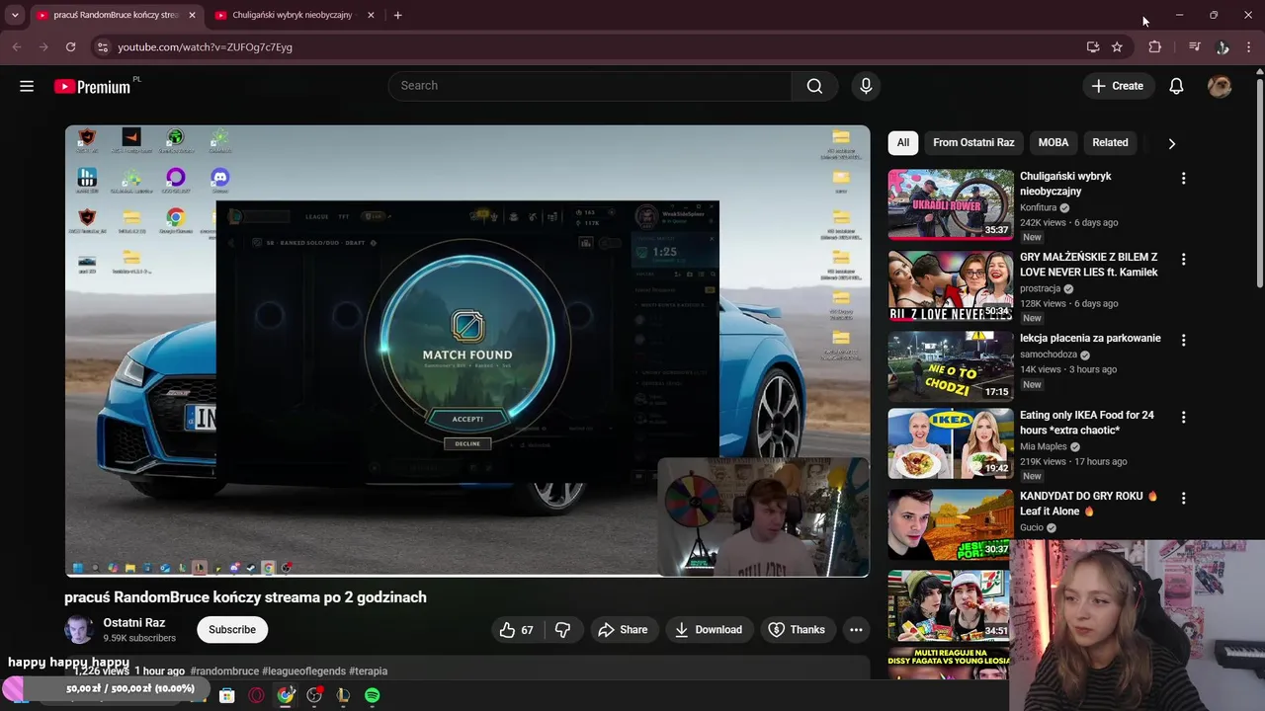Open tab search dropdown arrow

(x=15, y=15)
